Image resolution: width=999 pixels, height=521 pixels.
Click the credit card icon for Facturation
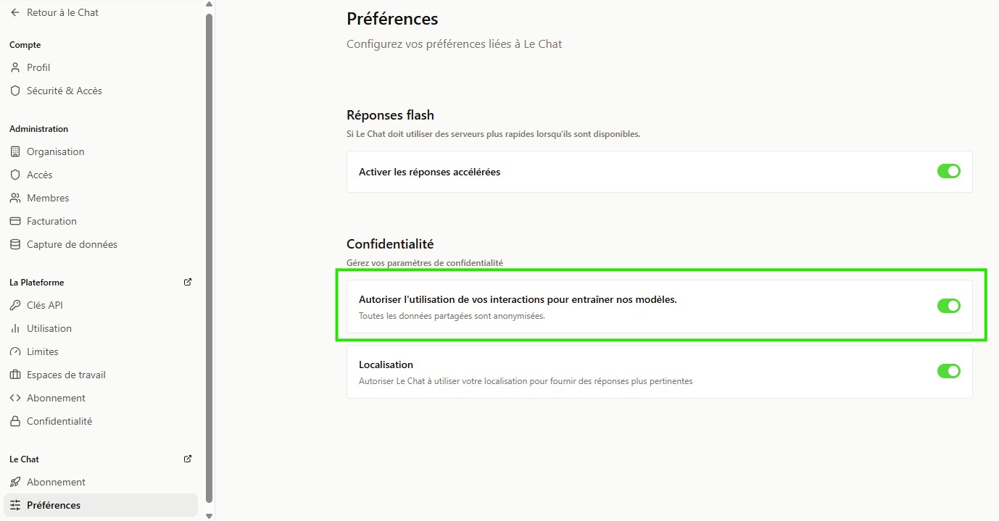click(15, 221)
